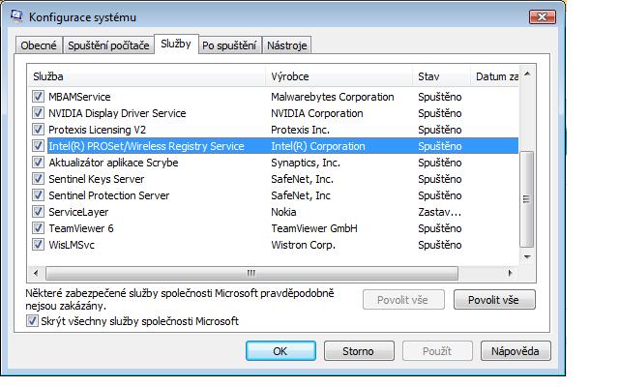
Task: Close the Konfigurace systému dialog
Action: [543, 17]
